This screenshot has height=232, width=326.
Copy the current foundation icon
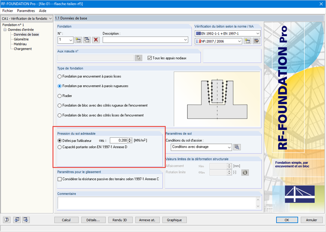(x=87, y=40)
